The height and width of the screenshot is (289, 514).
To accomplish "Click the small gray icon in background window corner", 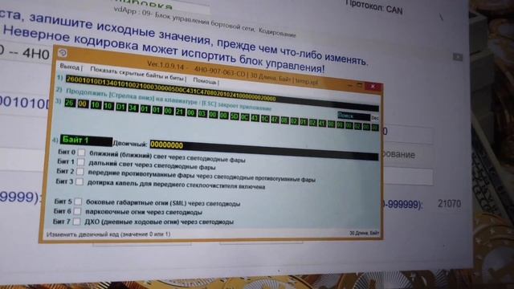I will point(458,57).
